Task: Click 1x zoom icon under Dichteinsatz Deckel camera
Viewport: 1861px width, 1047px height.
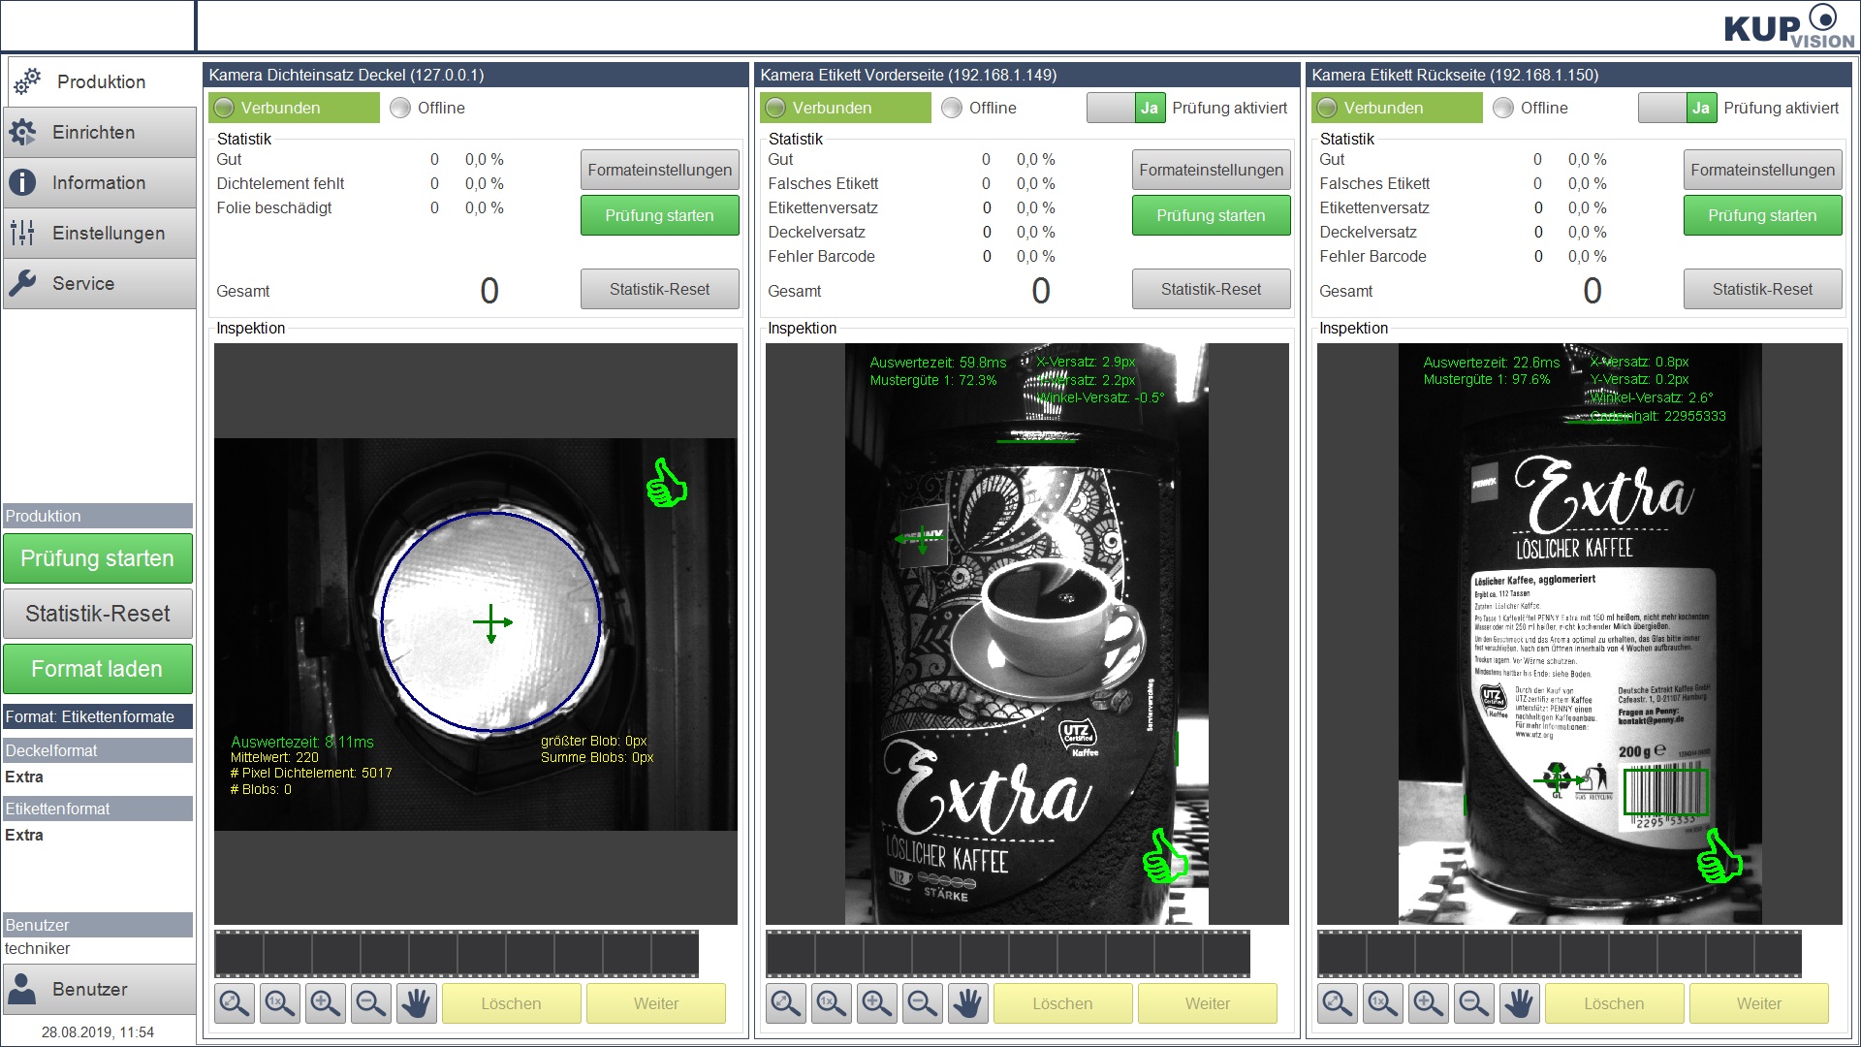Action: coord(280,1003)
